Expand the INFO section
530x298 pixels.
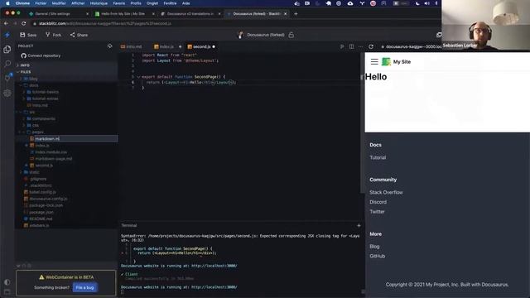[x=24, y=65]
